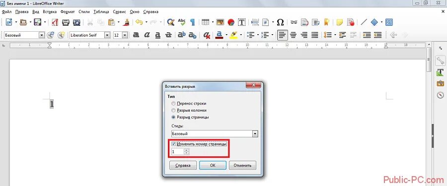447x186 pixels.
Task: Open the "Базовый" style dropdown in dialog
Action: 255,133
